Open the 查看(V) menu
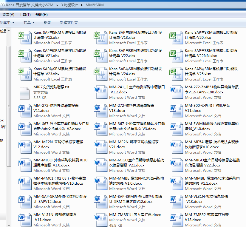Viewport: 246px width, 227px height. [8, 15]
